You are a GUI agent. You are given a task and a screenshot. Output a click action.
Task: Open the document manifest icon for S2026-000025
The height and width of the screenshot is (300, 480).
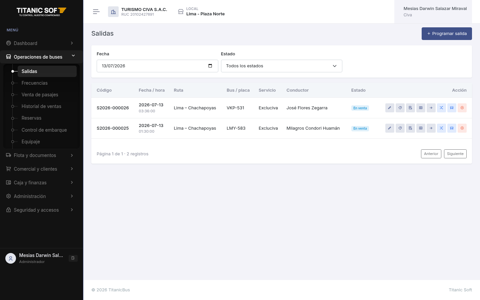pyautogui.click(x=410, y=128)
